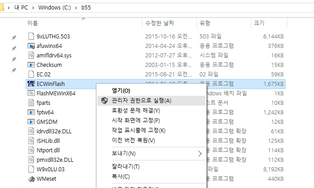Sort by the 수정한 날짜 column header
The height and width of the screenshot is (188, 314).
click(x=160, y=23)
